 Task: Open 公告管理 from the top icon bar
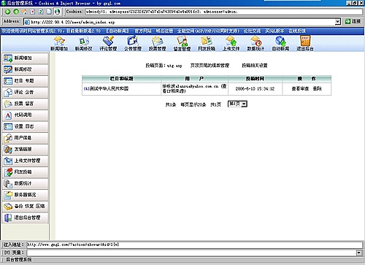point(133,44)
